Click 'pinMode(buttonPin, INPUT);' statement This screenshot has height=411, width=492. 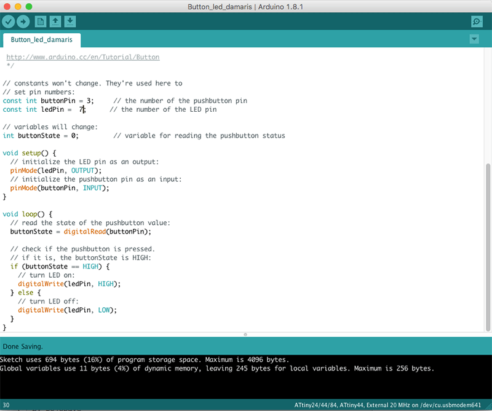coord(60,188)
